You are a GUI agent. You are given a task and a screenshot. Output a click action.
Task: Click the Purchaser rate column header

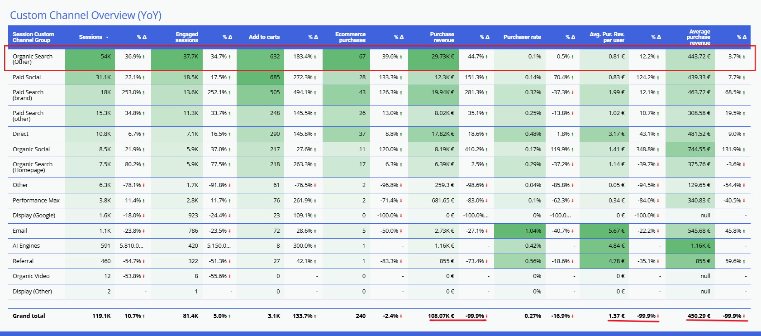tap(522, 37)
